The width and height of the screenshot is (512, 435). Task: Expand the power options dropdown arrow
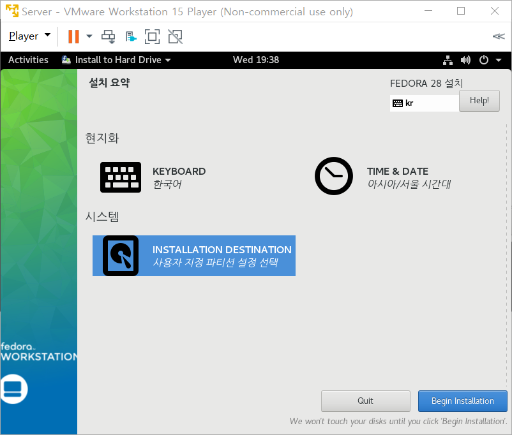(89, 36)
